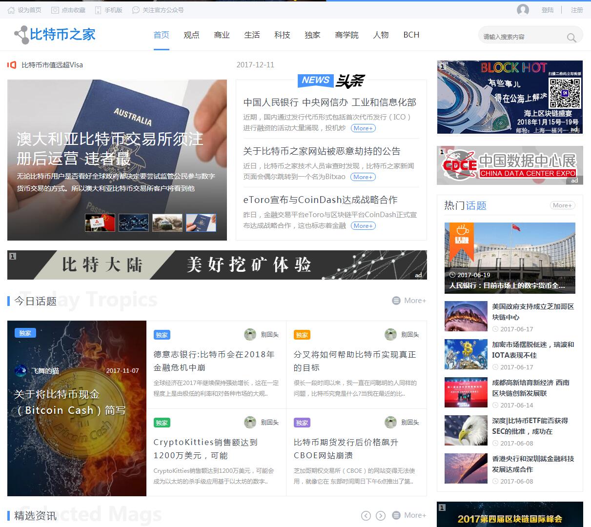The height and width of the screenshot is (527, 591).
Task: Open the BCH navigation tab
Action: pos(411,35)
